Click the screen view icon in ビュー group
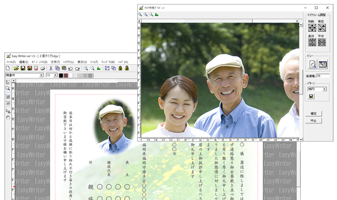The image size is (337, 200). click(323, 64)
